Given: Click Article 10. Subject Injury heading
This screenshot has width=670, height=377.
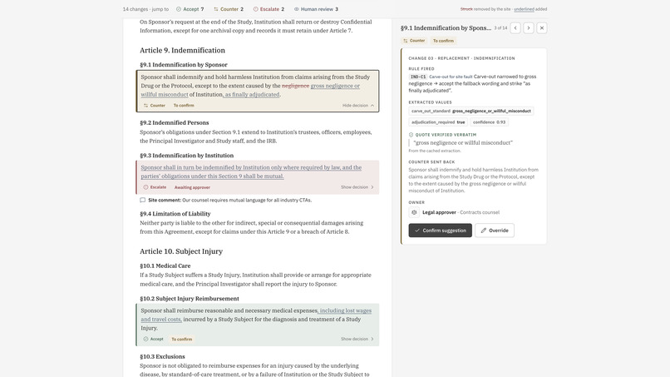Looking at the screenshot, I should tap(181, 251).
